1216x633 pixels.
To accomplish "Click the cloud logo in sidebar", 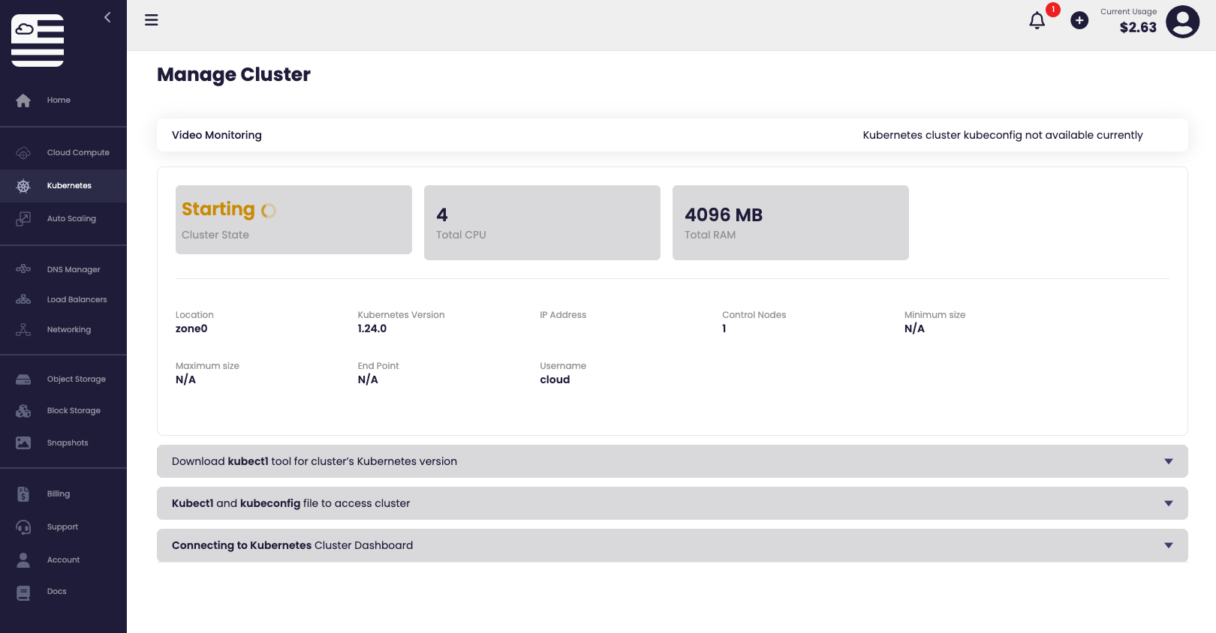I will [x=38, y=40].
